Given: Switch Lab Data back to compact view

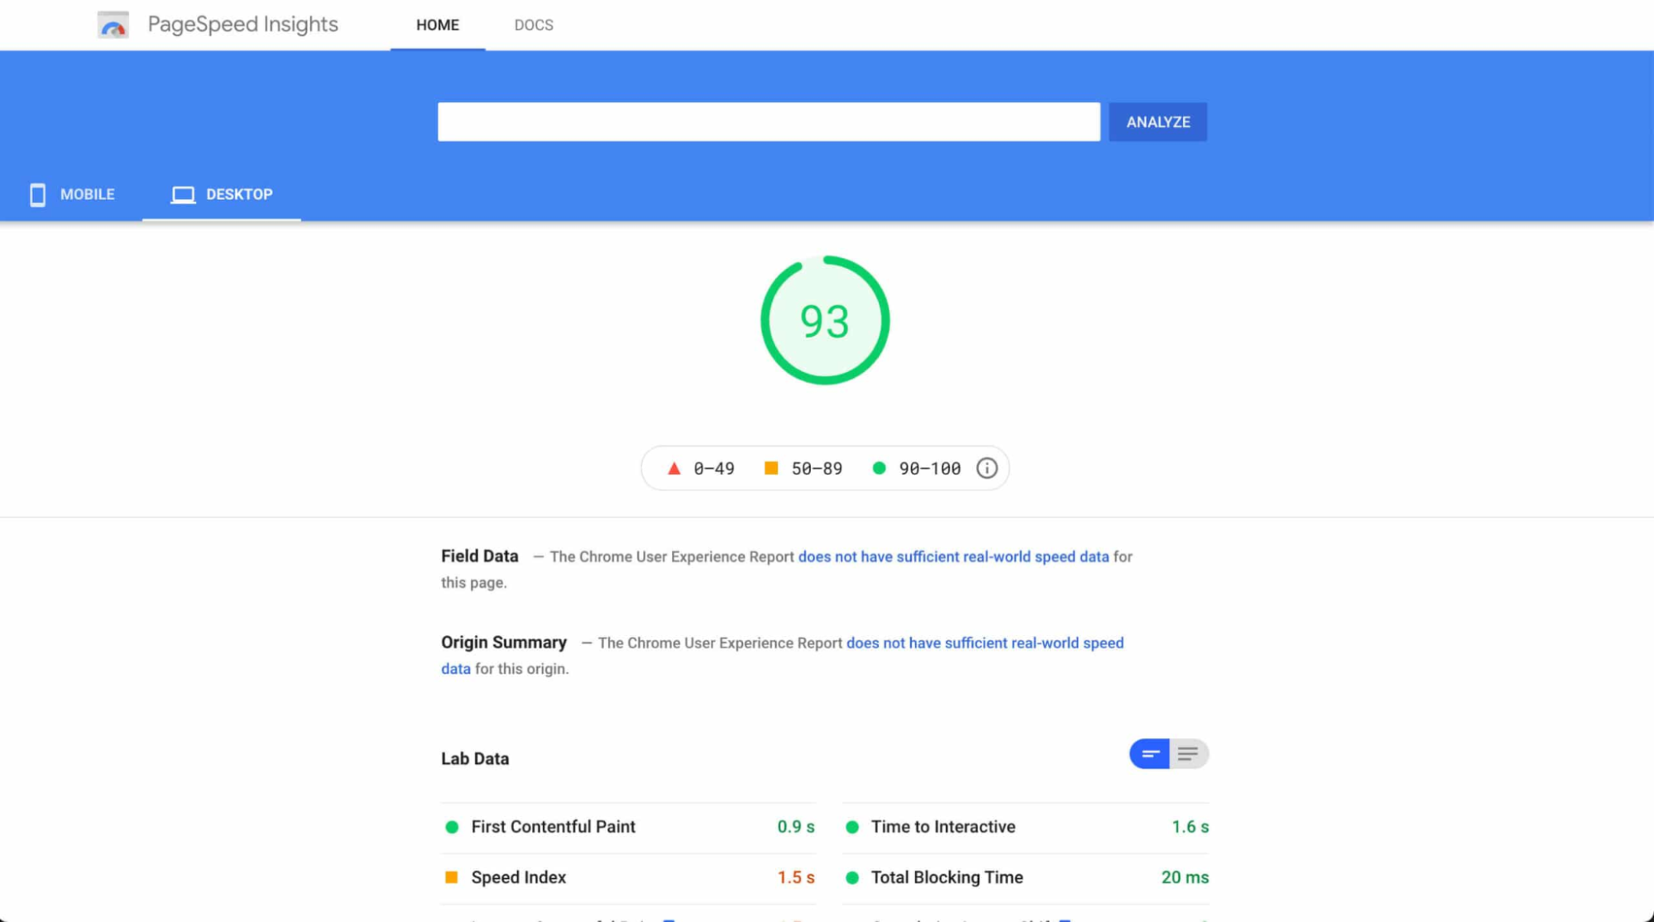Looking at the screenshot, I should (1148, 753).
